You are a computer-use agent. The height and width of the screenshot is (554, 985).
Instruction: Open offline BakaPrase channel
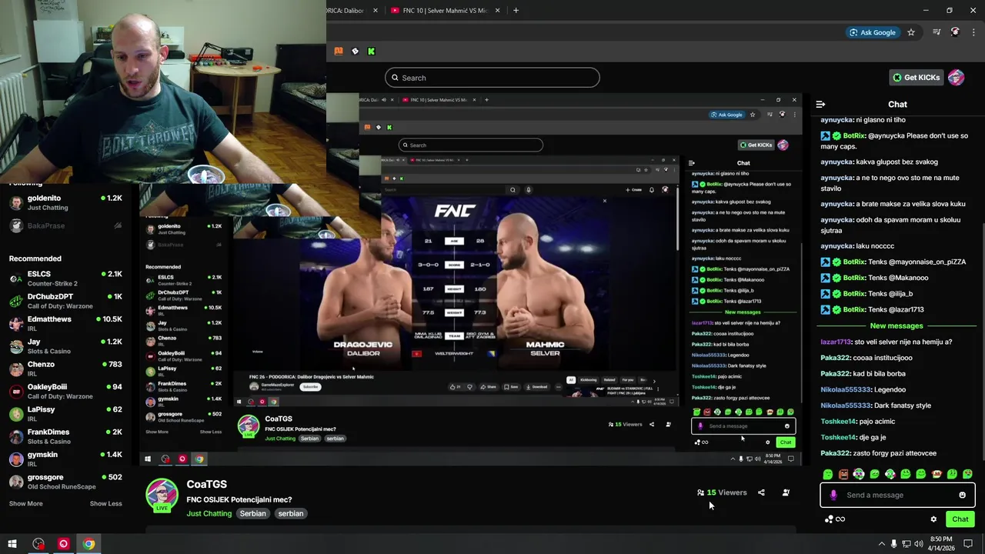[x=65, y=225]
